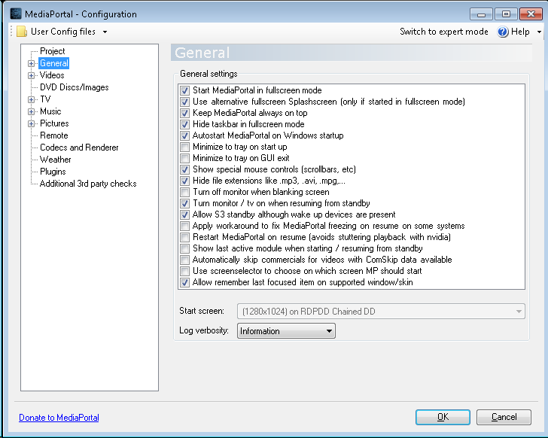Screen dimensions: 548x438
Task: Uncheck Start MediaPortal in fullscreen mode
Action: (x=184, y=91)
